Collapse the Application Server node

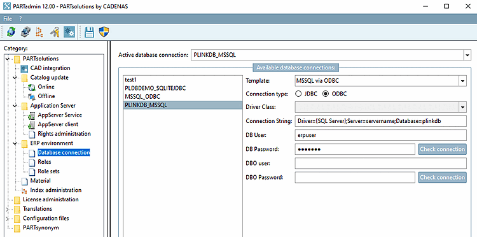click(15, 106)
